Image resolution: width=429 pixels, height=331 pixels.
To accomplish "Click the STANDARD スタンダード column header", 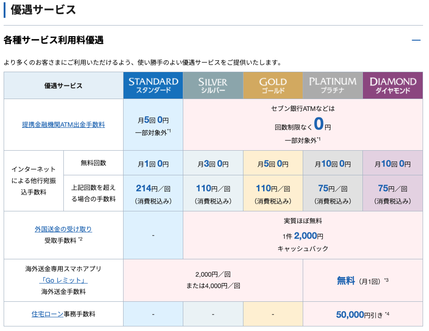I will 153,85.
